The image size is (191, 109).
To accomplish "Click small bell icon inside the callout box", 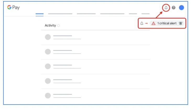I will click(x=142, y=23).
